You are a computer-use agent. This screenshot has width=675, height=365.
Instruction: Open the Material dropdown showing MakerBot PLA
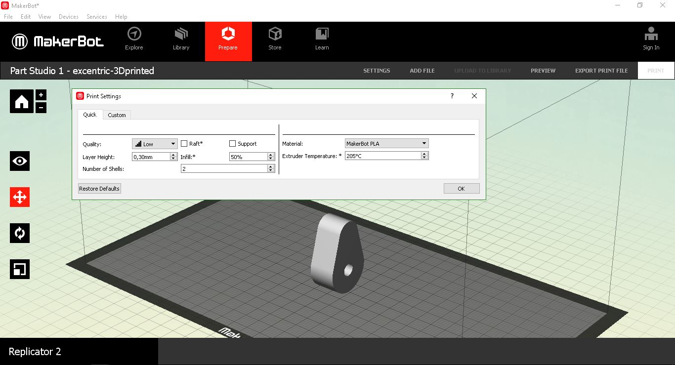pos(386,143)
